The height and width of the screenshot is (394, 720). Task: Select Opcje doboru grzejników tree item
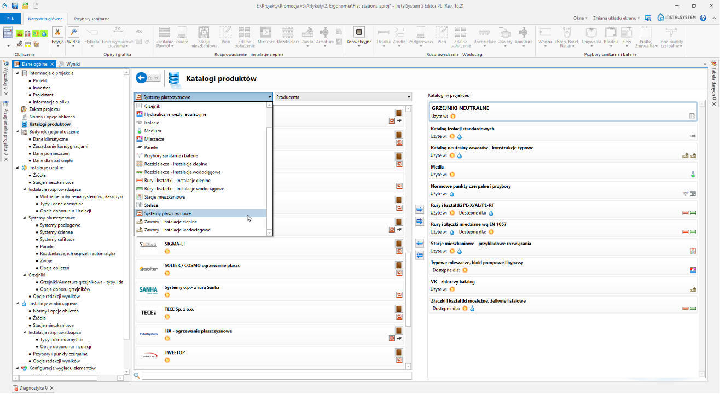point(65,289)
